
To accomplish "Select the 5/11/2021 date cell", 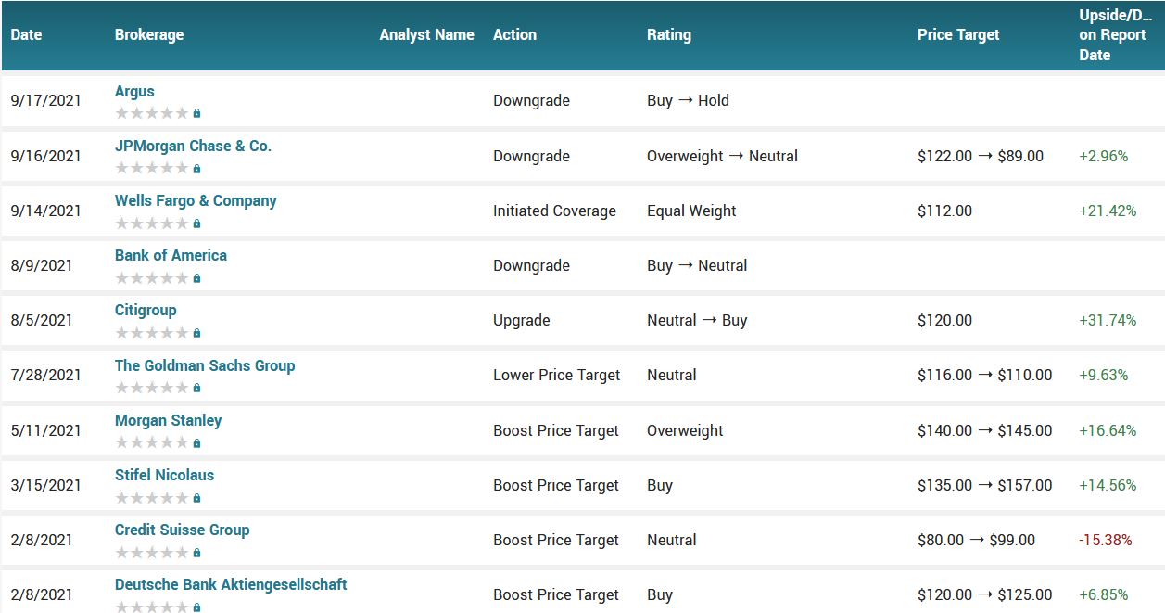I will click(45, 430).
